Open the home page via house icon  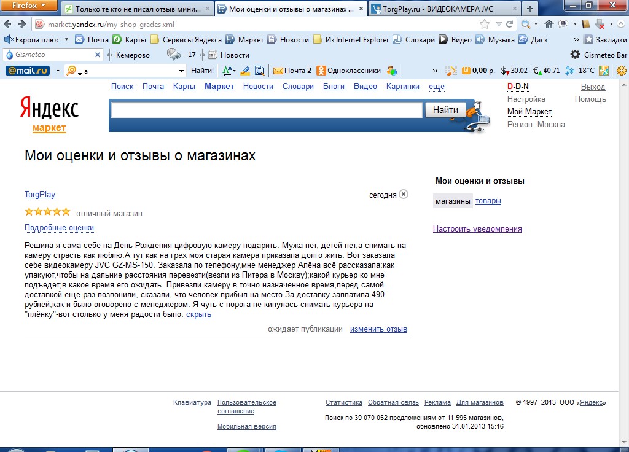pos(549,24)
